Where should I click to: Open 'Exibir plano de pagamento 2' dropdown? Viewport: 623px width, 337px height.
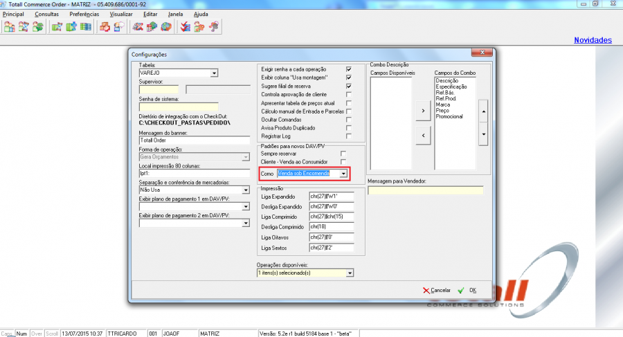(x=246, y=224)
